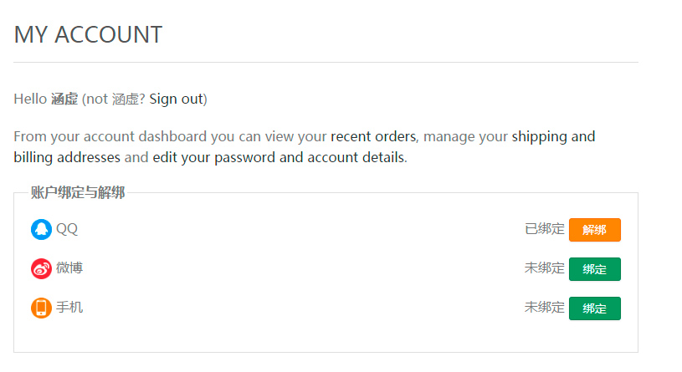Open shipping and billing addresses link
682x372 pixels.
coord(305,147)
